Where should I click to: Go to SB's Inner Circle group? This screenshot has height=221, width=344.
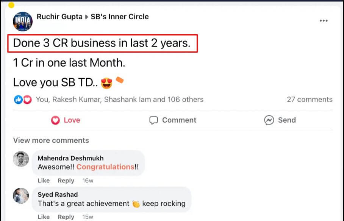120,17
